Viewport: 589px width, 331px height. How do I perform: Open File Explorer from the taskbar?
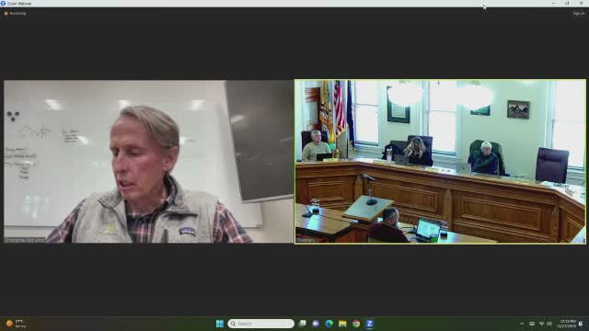pyautogui.click(x=342, y=324)
